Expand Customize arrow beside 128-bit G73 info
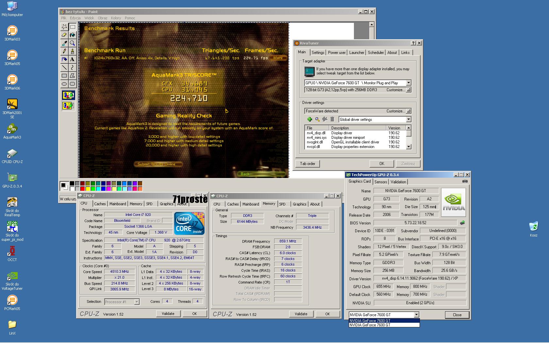Image resolution: width=549 pixels, height=343 pixels. click(408, 90)
